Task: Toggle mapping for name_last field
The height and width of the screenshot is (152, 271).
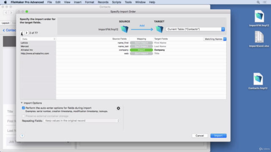Action: tap(141, 46)
